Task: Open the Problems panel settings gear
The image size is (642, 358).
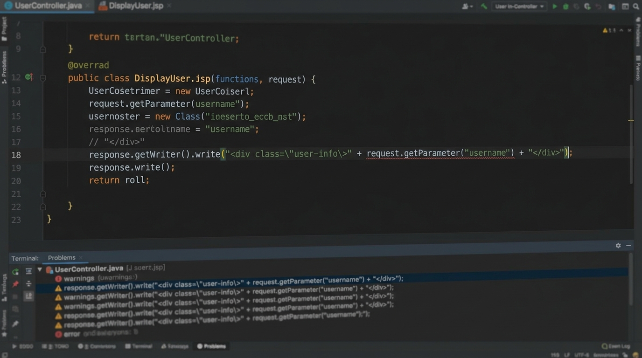Action: coord(618,245)
